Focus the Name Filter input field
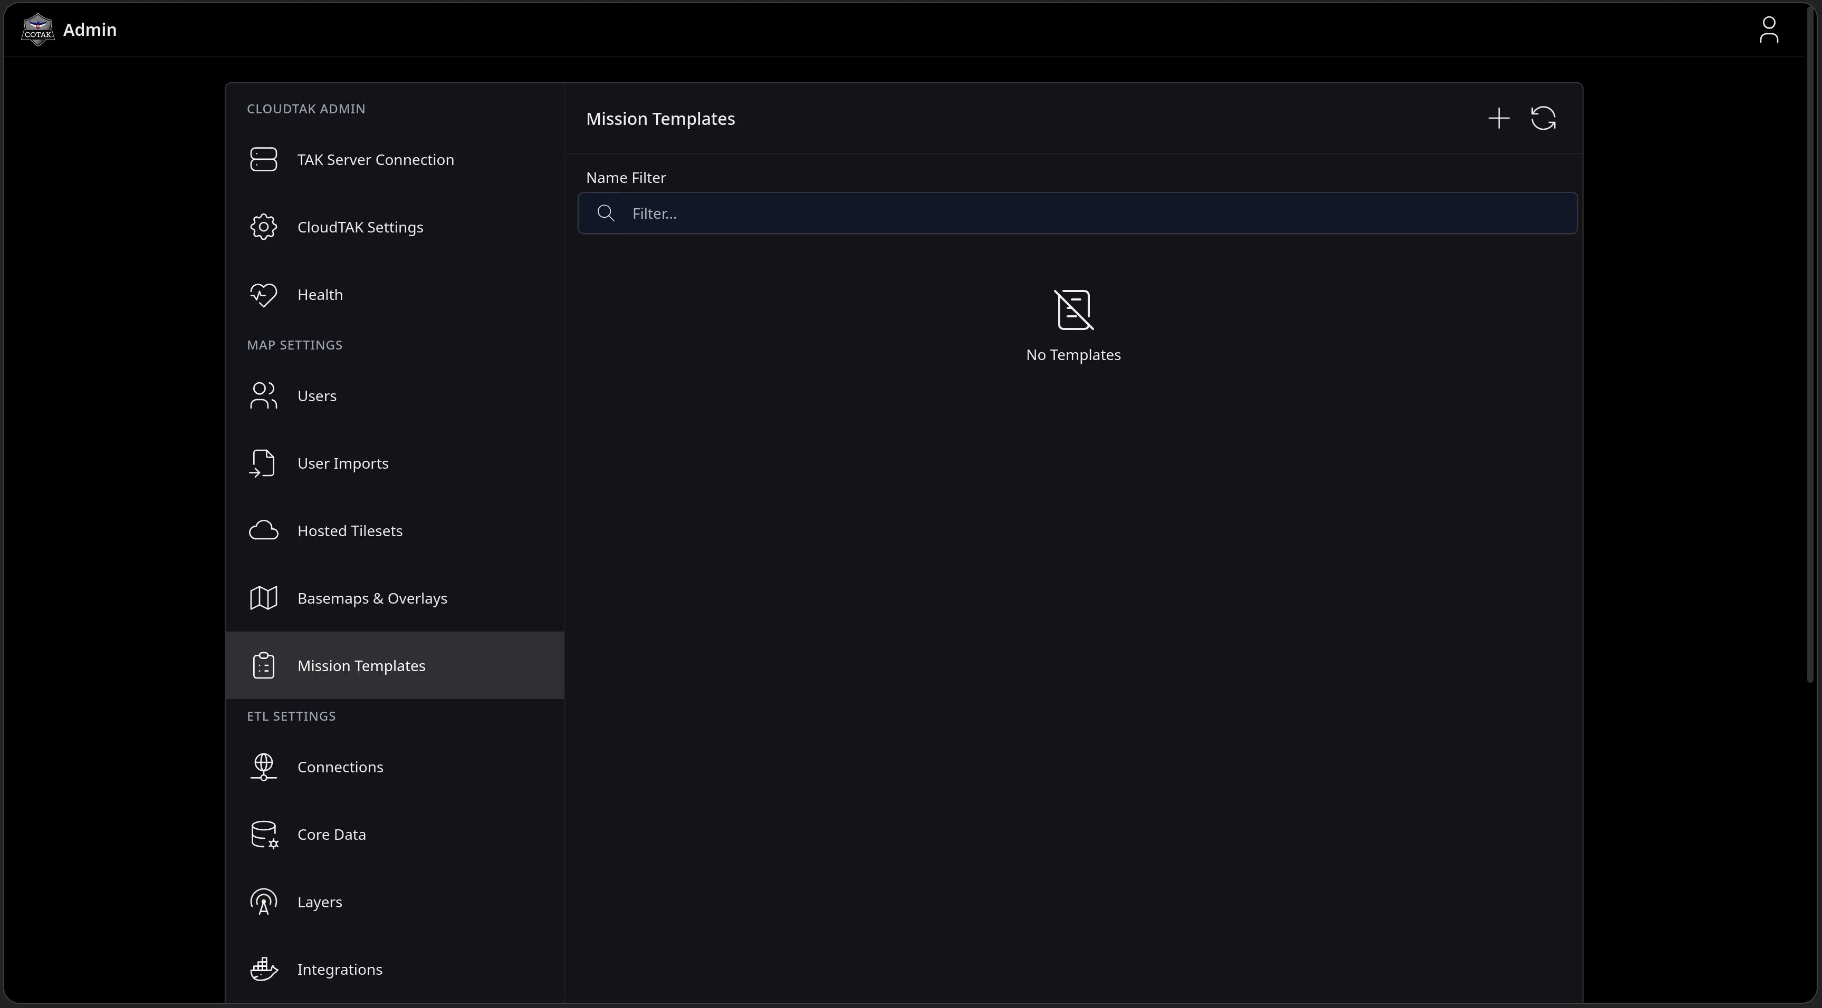Image resolution: width=1822 pixels, height=1008 pixels. point(1078,214)
